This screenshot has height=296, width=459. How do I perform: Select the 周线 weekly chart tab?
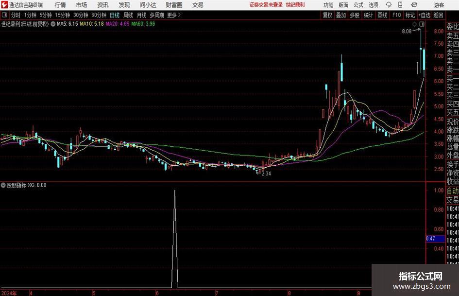[x=128, y=15]
